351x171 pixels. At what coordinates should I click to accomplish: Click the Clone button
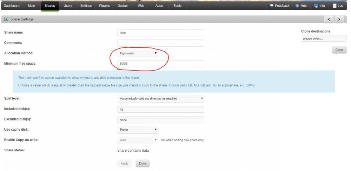(339, 50)
